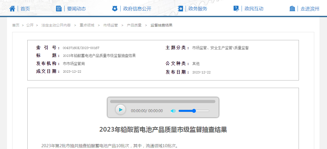Click the 发布机构 field label
This screenshot has height=149, width=327.
click(x=48, y=64)
